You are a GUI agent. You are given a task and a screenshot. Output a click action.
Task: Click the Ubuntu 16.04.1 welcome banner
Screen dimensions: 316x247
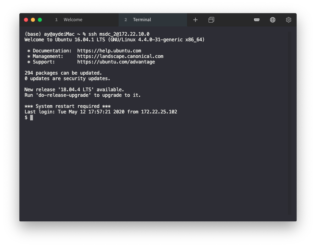pyautogui.click(x=114, y=40)
